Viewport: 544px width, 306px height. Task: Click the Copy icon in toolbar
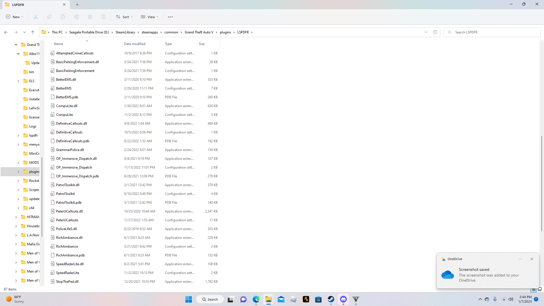(x=49, y=17)
